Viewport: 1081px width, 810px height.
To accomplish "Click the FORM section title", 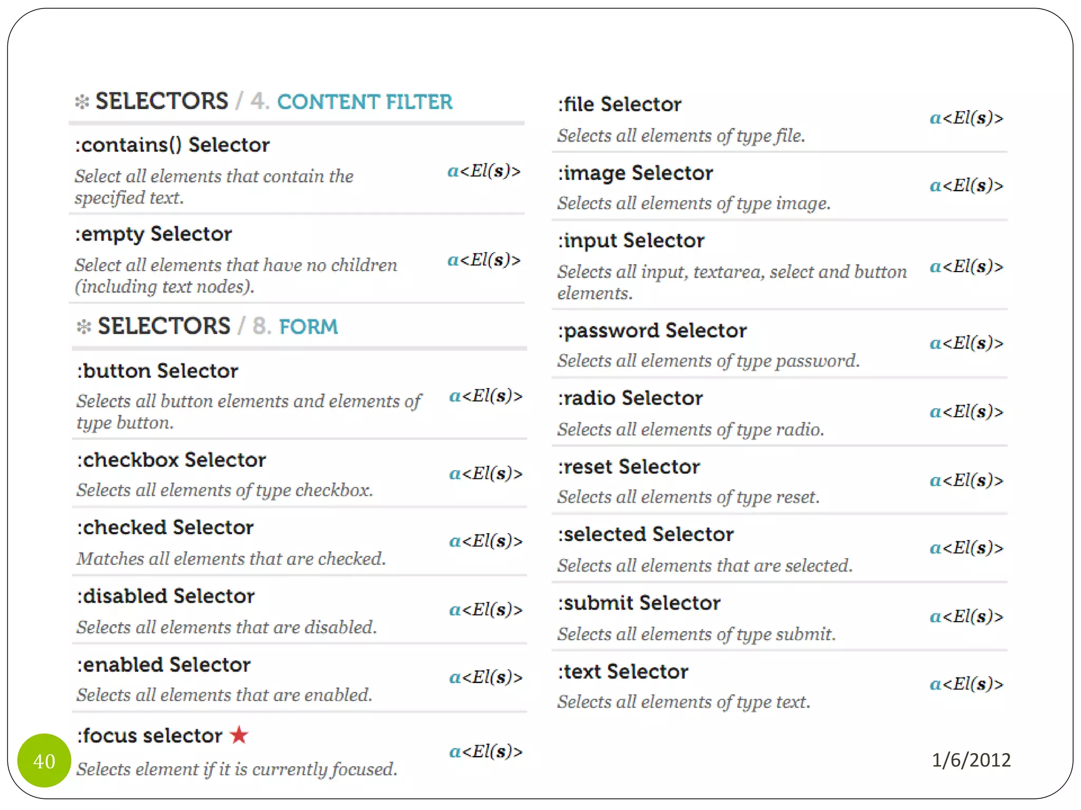I will (x=308, y=327).
